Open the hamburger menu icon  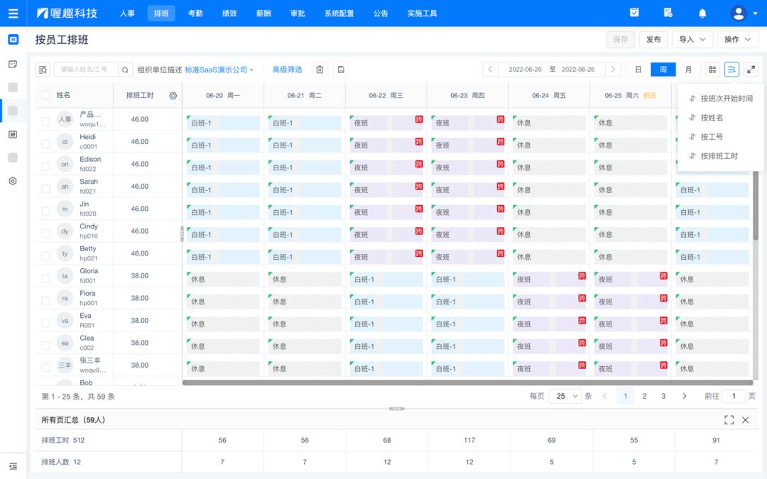[x=13, y=13]
